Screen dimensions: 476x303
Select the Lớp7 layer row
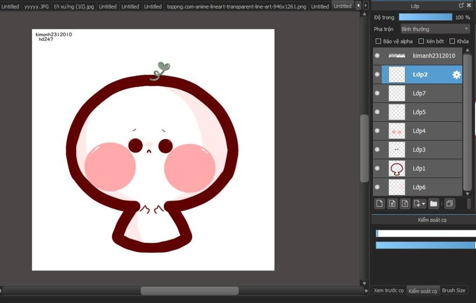tap(418, 93)
